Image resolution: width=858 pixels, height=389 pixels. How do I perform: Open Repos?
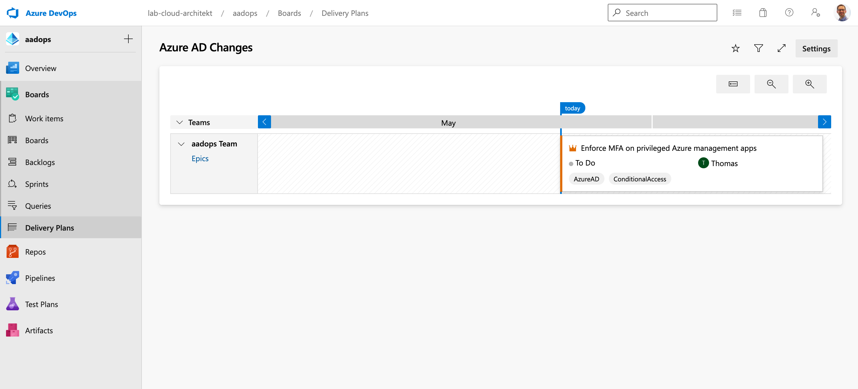point(71,252)
